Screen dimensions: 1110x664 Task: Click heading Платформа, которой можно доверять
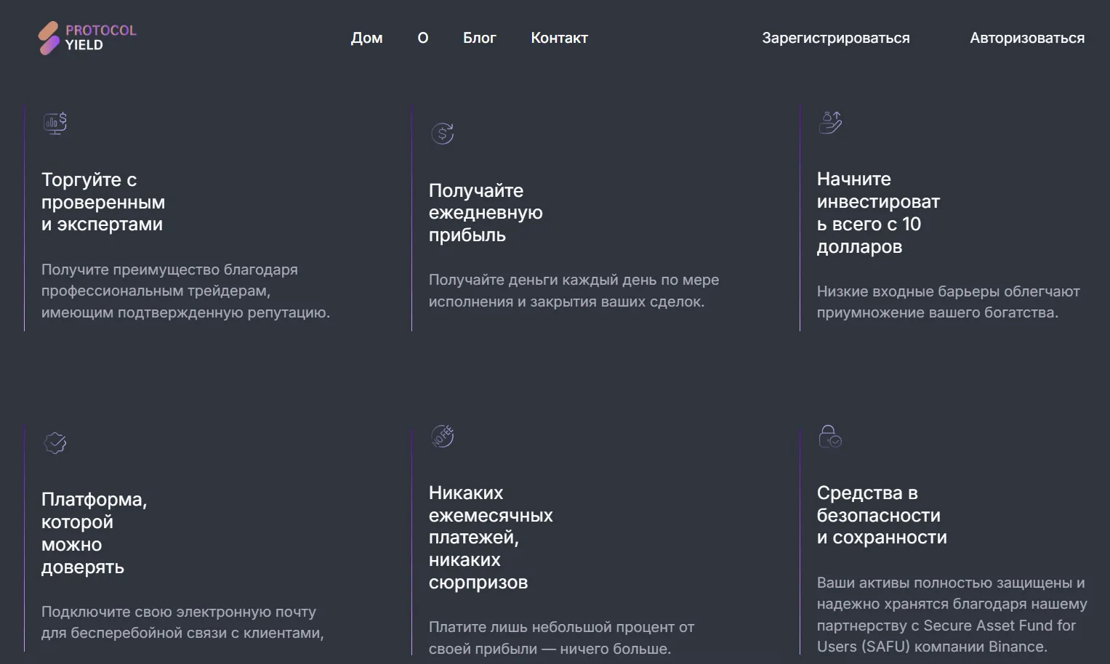pos(94,533)
